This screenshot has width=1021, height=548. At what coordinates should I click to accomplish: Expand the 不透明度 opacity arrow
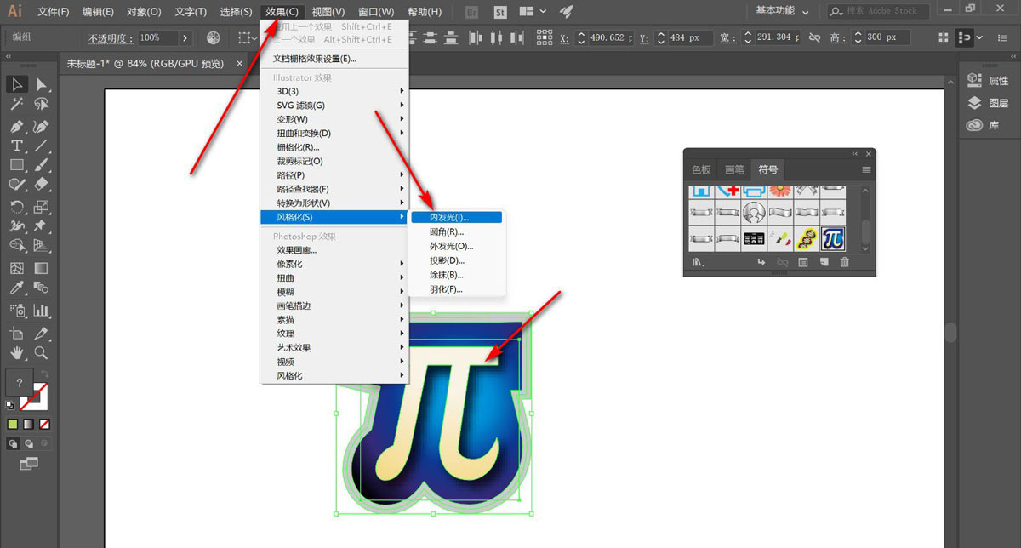[x=185, y=37]
